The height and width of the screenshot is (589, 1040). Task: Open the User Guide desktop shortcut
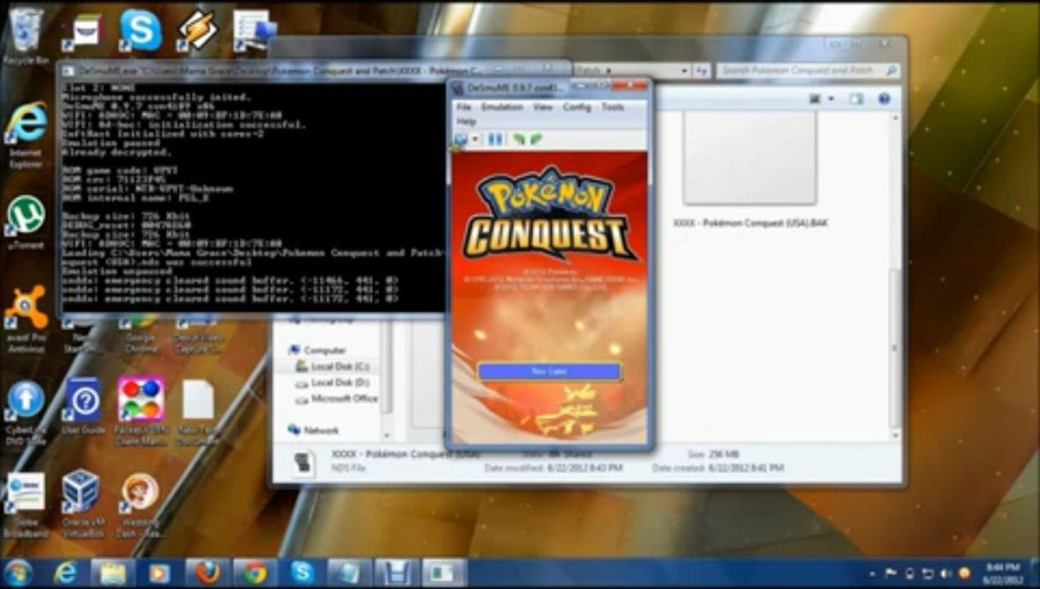point(84,406)
